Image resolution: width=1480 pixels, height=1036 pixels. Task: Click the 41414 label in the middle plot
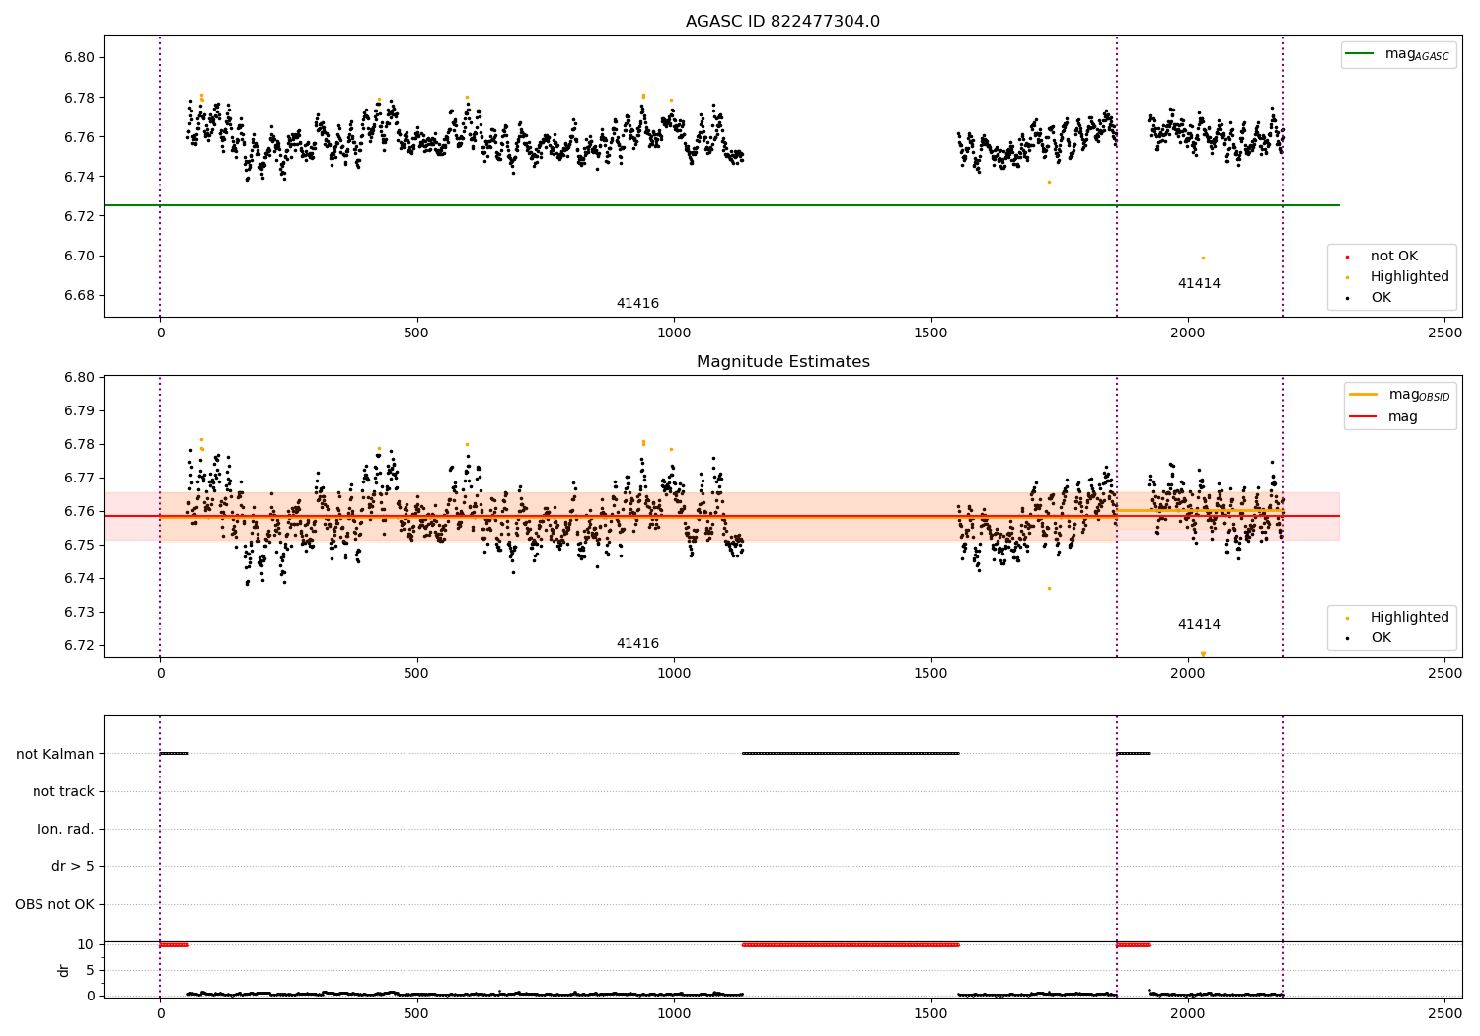point(1199,625)
